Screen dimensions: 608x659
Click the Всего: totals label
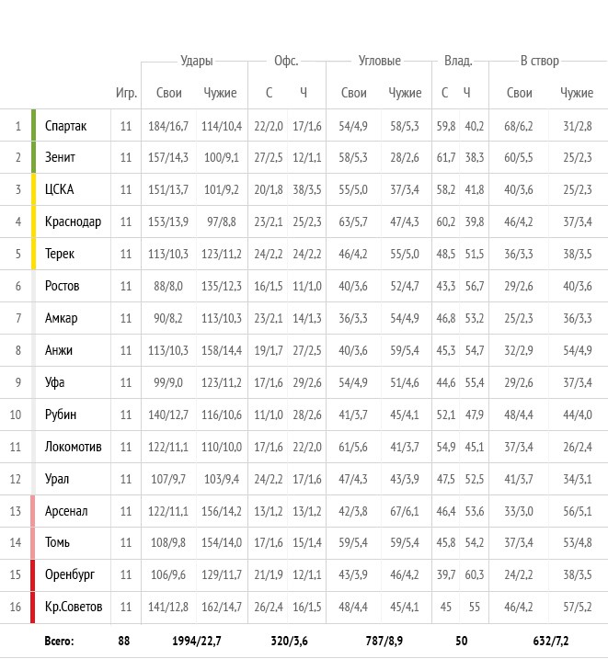(x=59, y=641)
